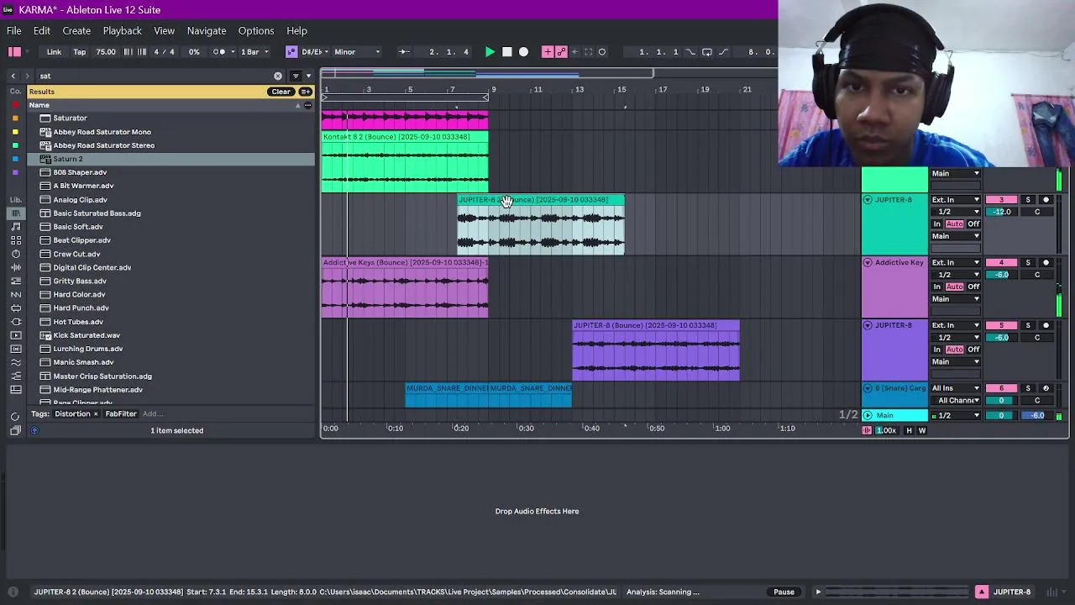This screenshot has width=1075, height=605.
Task: Set track 3 monitoring to In
Action: pyautogui.click(x=936, y=224)
